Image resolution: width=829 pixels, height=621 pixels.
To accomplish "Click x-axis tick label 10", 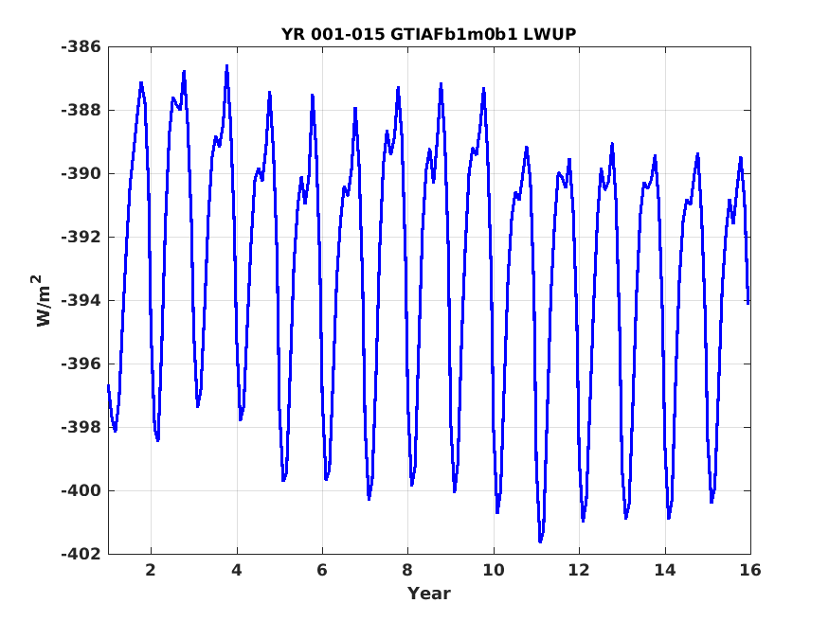I will [x=494, y=570].
